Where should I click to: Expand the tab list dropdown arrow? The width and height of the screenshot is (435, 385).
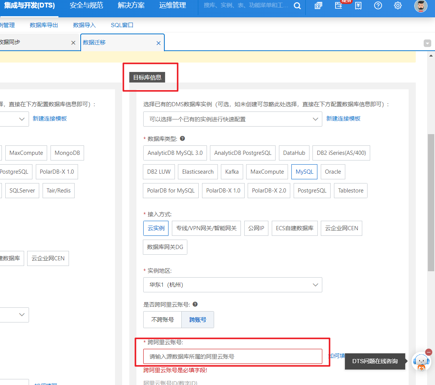427,43
